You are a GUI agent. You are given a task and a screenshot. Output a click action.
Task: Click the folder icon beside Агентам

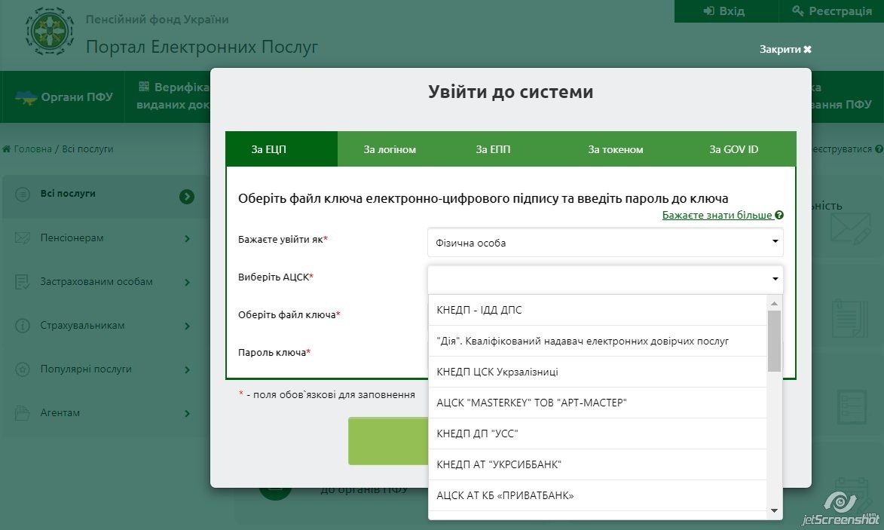point(22,412)
